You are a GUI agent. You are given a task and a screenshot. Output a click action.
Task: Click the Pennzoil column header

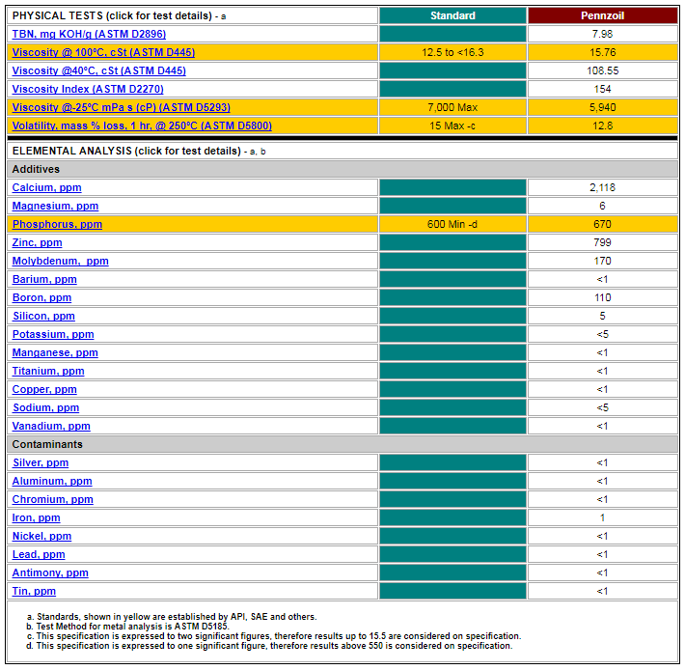[602, 15]
